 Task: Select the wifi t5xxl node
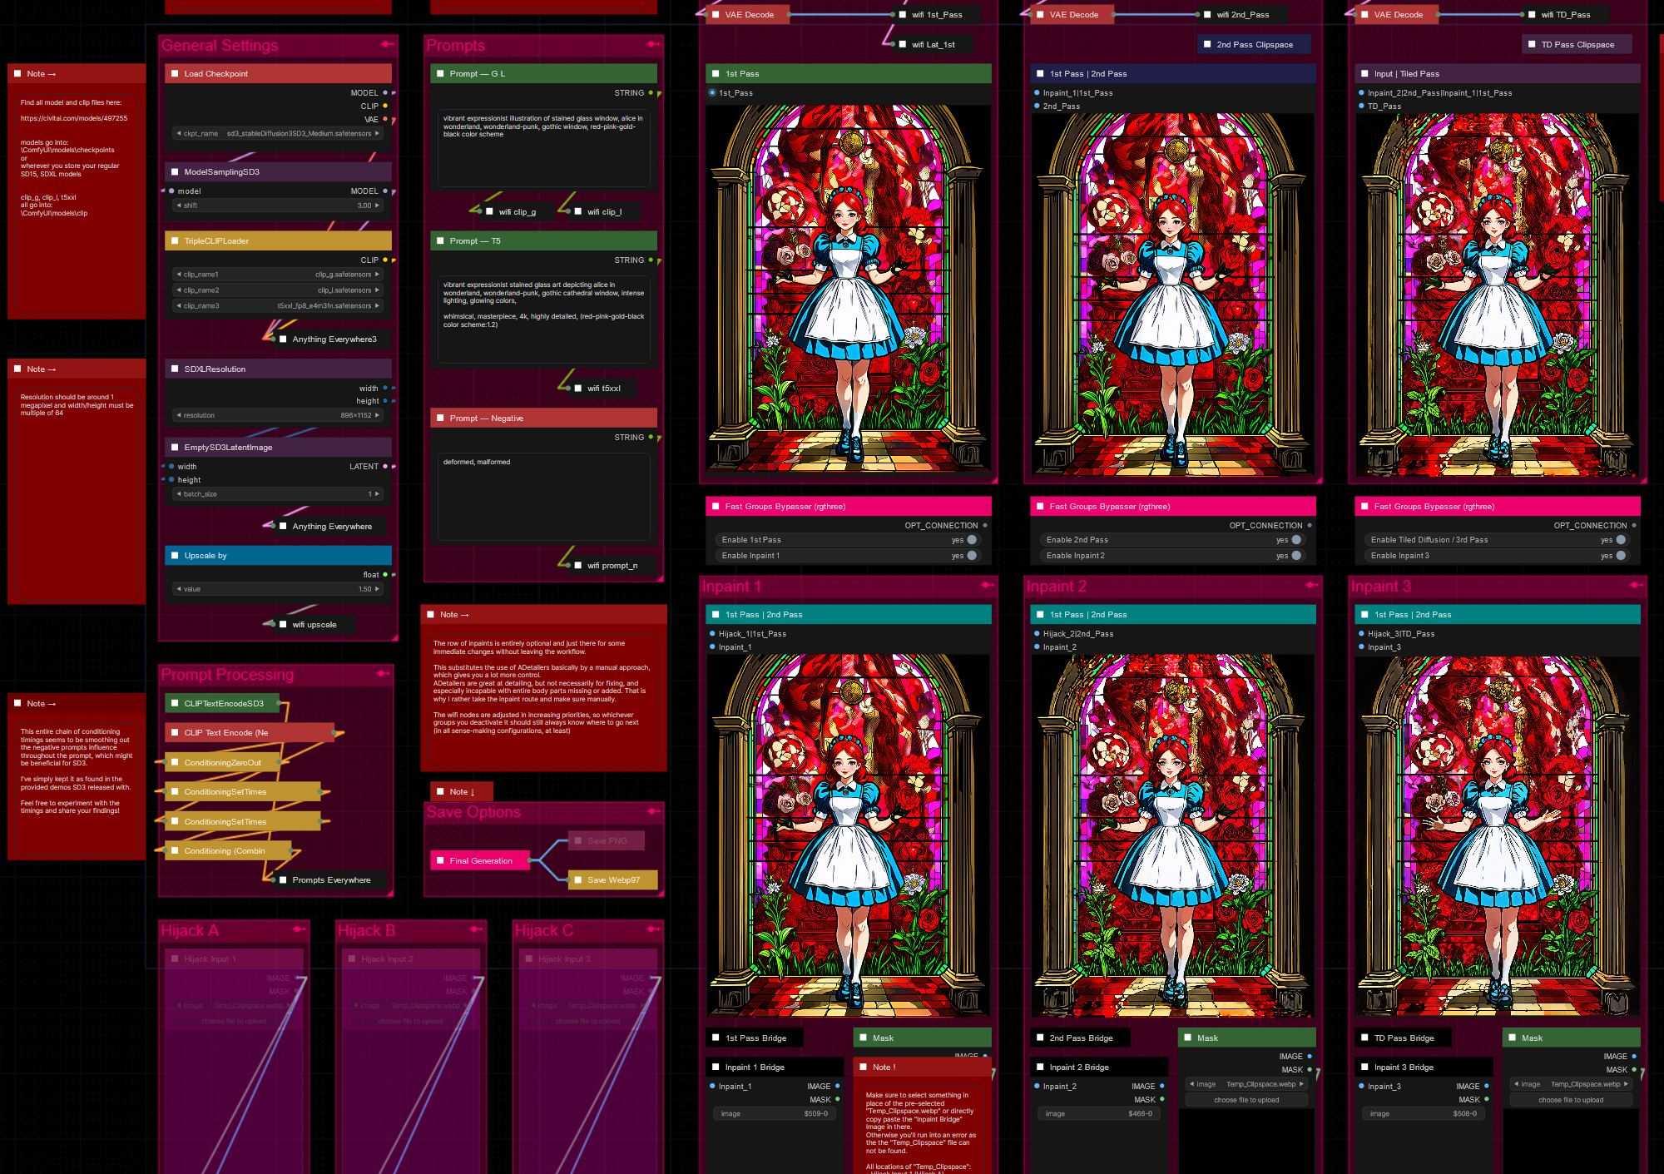click(x=603, y=389)
